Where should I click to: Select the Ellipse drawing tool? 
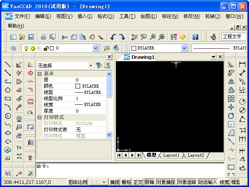[8, 133]
